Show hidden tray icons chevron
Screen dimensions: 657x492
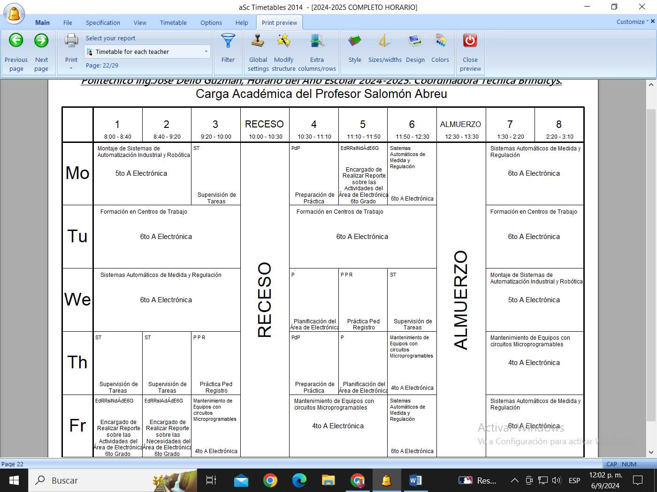[x=515, y=480]
